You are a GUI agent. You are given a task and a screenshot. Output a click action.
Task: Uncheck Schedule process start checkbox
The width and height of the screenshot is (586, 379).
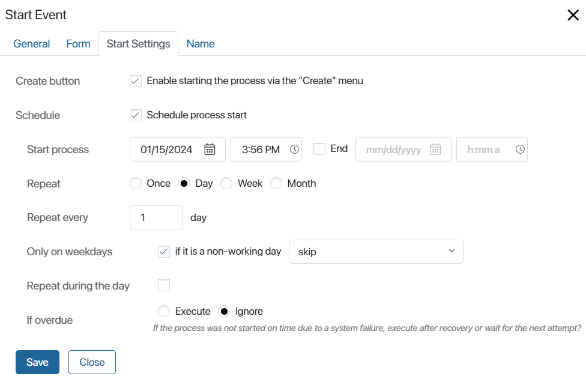pos(136,115)
